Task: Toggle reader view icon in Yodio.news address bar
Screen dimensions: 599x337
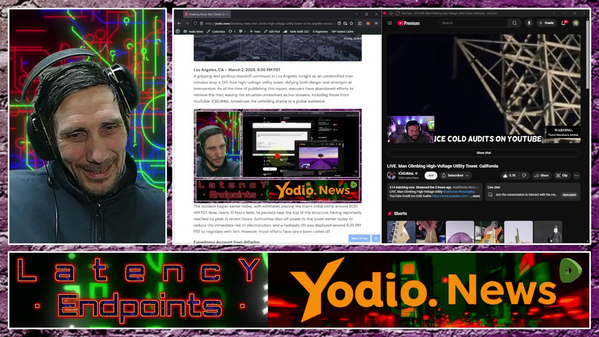Action: click(339, 23)
